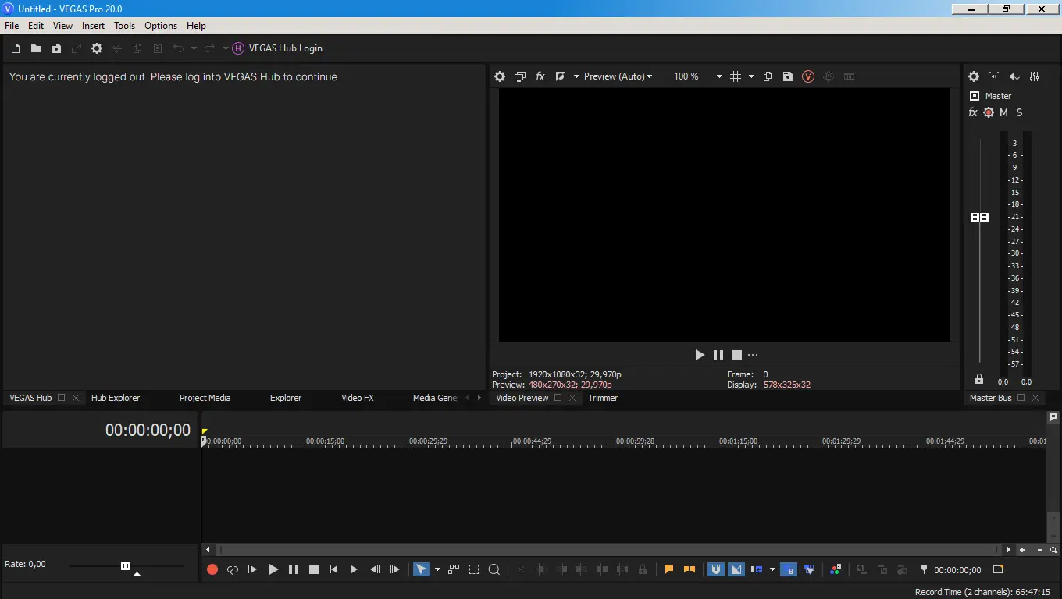Toggle Loop Playback in timeline transport
This screenshot has height=599, width=1062.
point(233,570)
